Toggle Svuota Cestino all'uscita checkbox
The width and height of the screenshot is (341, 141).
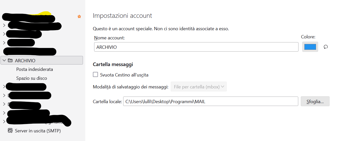(x=95, y=75)
